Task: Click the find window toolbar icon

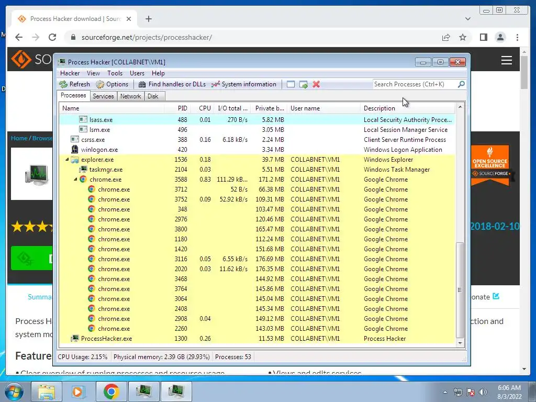Action: coord(291,84)
